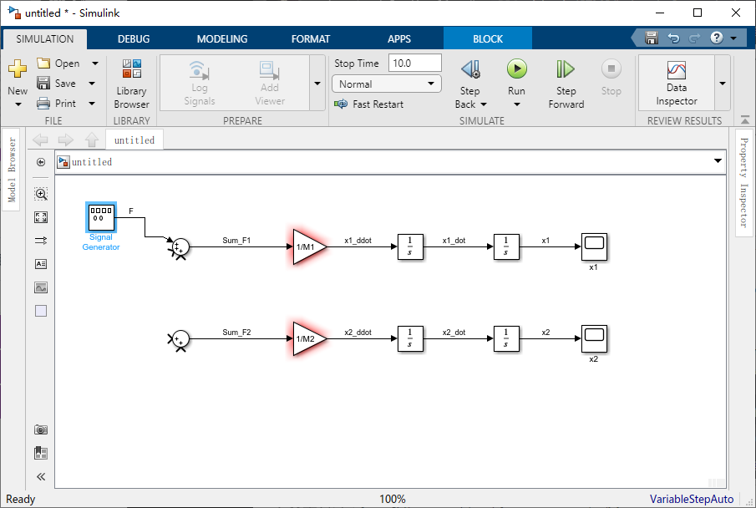Add an area rectangle to canvas
Image resolution: width=756 pixels, height=508 pixels.
(41, 311)
